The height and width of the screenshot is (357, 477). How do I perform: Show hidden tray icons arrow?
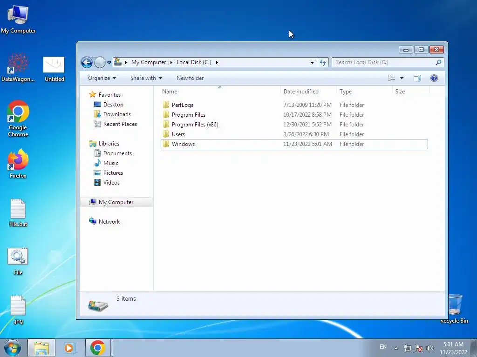pos(396,348)
